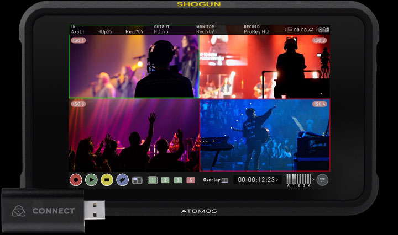Tap the battery status indicators
Screen dimensions: 398x235
pos(324,30)
